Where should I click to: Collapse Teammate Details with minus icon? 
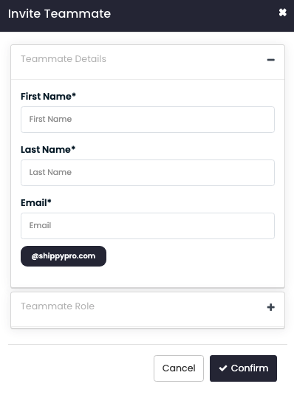click(271, 60)
